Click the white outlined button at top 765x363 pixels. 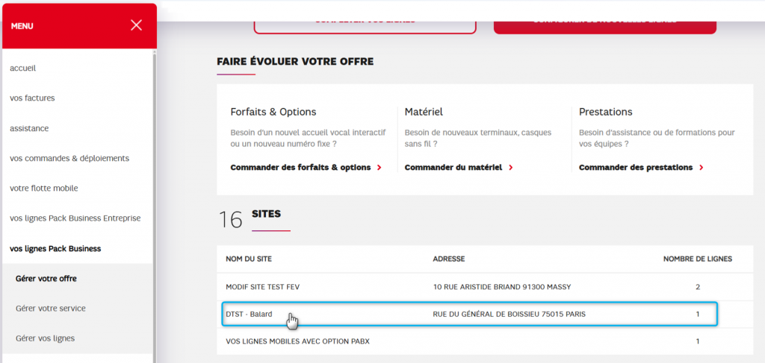click(x=365, y=22)
